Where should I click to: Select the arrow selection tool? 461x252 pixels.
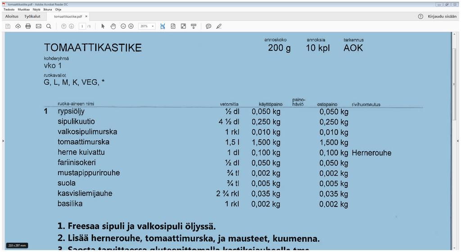tap(103, 26)
